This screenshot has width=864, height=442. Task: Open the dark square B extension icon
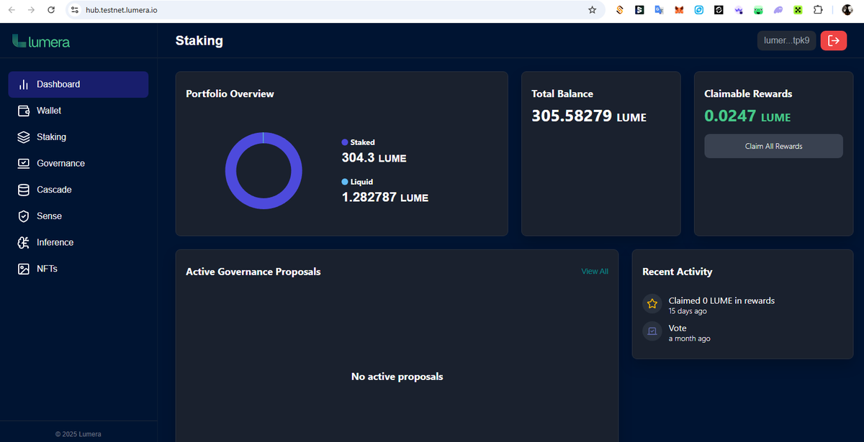tap(639, 10)
